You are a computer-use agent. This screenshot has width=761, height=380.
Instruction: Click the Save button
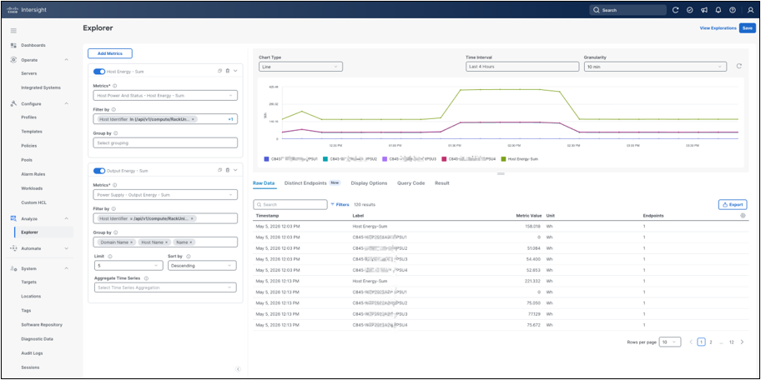coord(748,28)
